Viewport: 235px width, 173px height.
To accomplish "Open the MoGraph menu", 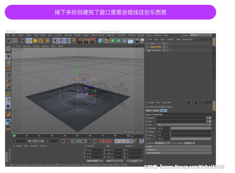I will 111,35.
